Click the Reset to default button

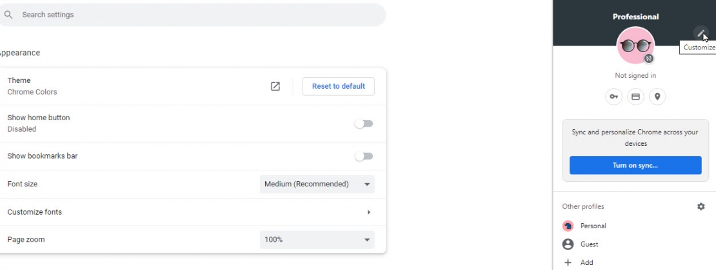tap(338, 86)
